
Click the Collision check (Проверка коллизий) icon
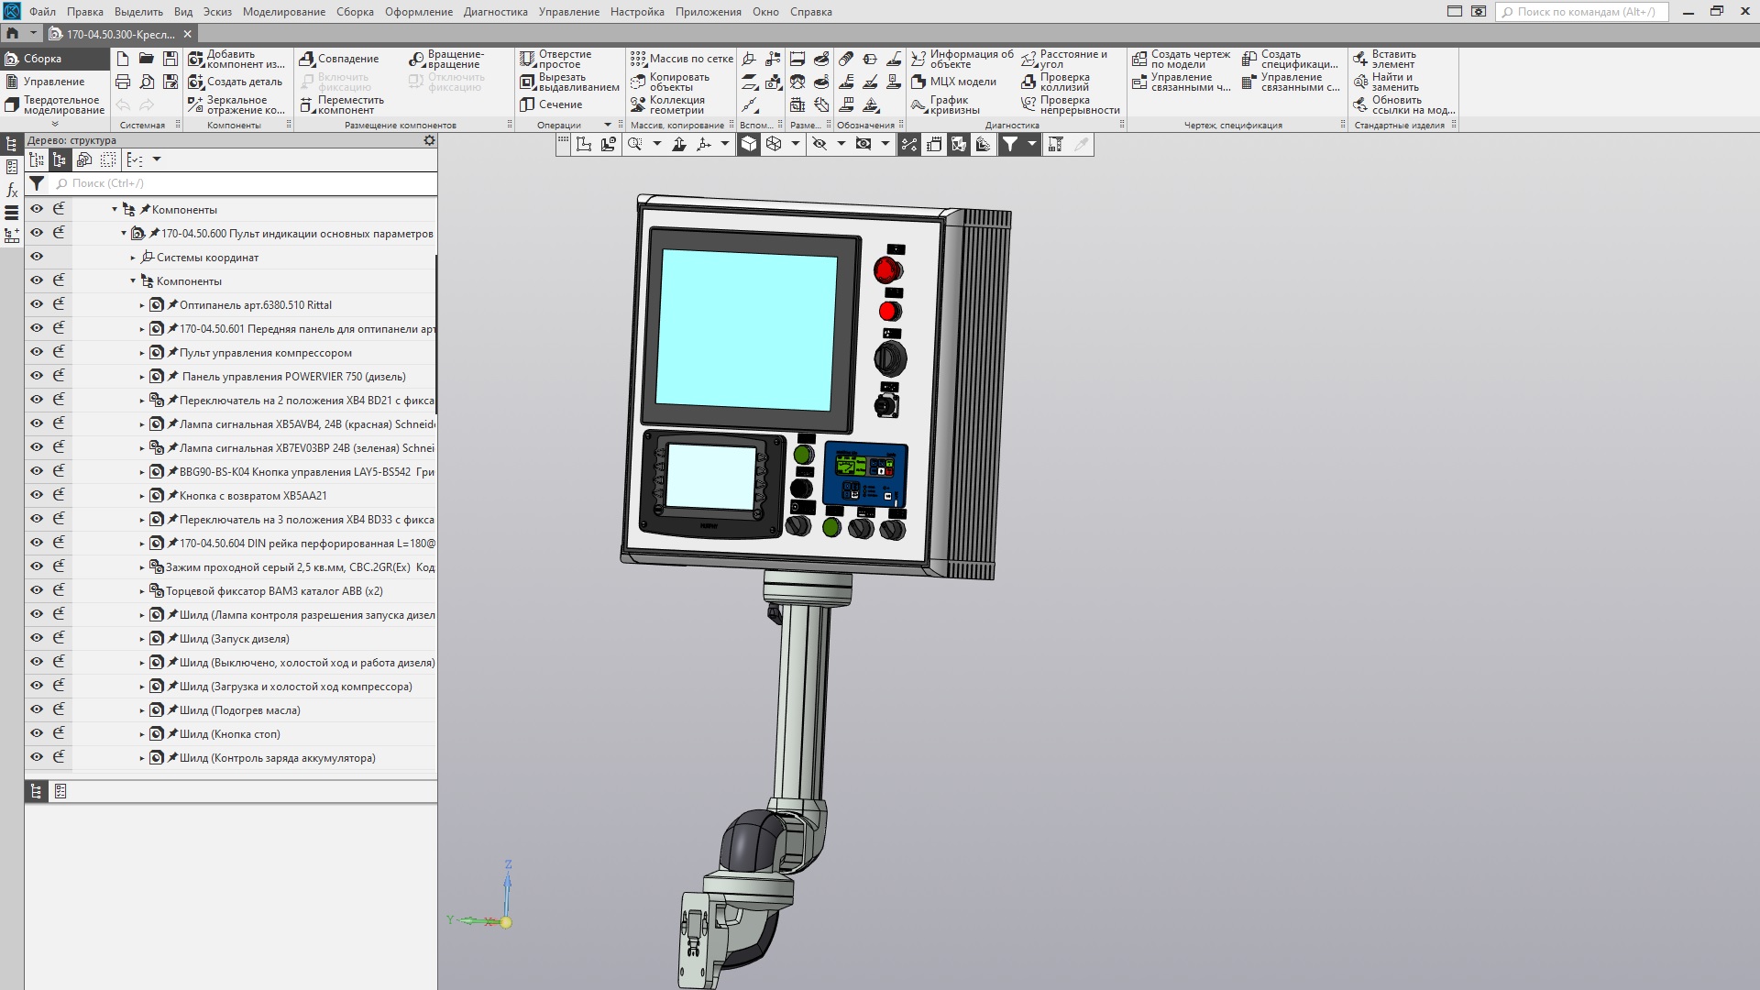[1028, 82]
